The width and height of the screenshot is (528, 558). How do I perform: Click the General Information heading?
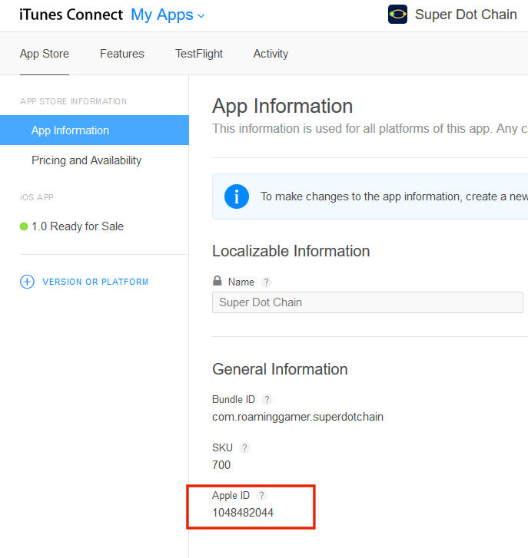280,369
